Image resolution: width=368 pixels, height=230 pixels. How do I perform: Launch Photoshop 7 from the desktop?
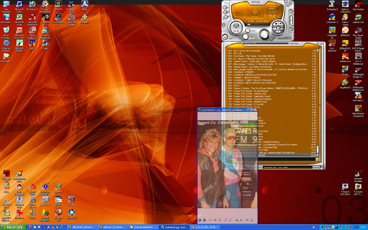tap(33, 5)
